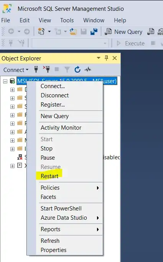Open the Object Explorer window position dropdown arrow
163x262 pixels.
pos(99,58)
